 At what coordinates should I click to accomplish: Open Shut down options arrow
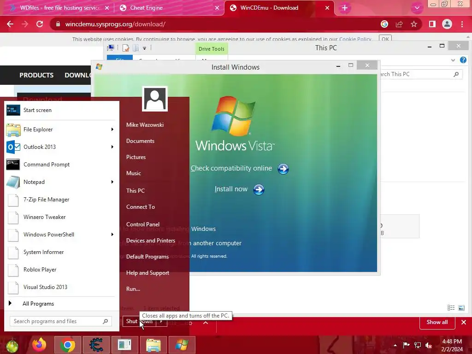pos(162,321)
